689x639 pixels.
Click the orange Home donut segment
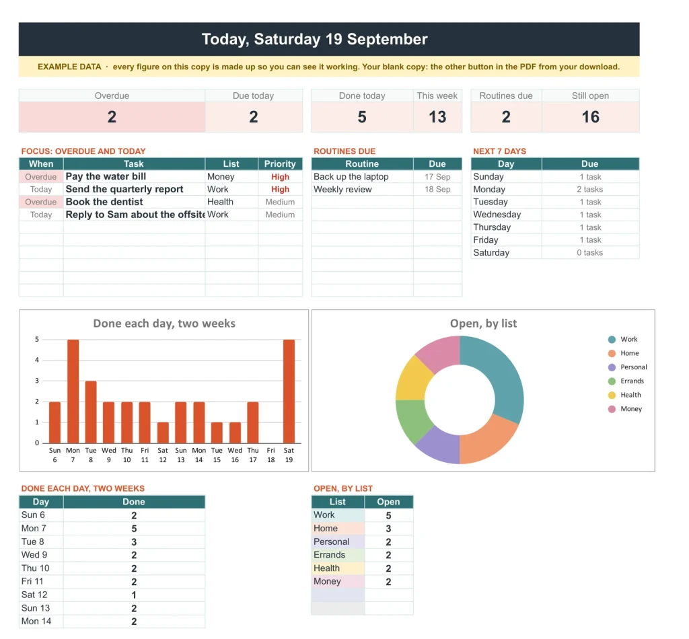[x=486, y=442]
